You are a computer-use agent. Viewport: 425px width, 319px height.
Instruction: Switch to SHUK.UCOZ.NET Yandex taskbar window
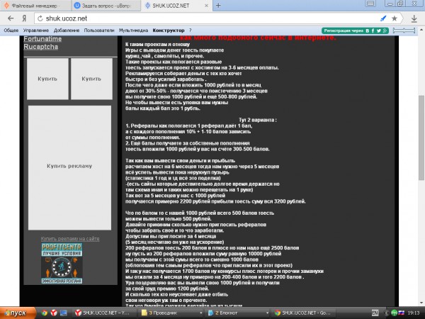105,313
